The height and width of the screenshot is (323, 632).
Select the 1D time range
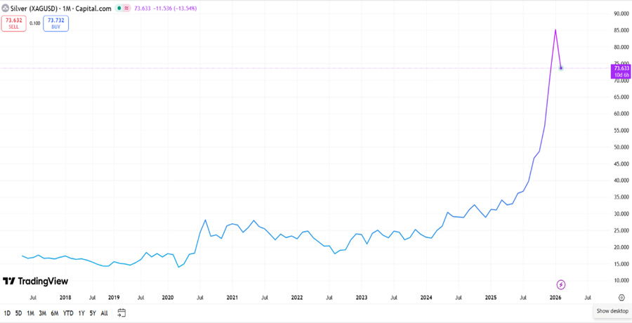tap(7, 313)
